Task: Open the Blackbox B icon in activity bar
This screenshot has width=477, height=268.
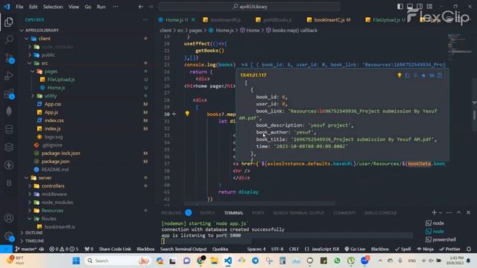Action: point(9,183)
